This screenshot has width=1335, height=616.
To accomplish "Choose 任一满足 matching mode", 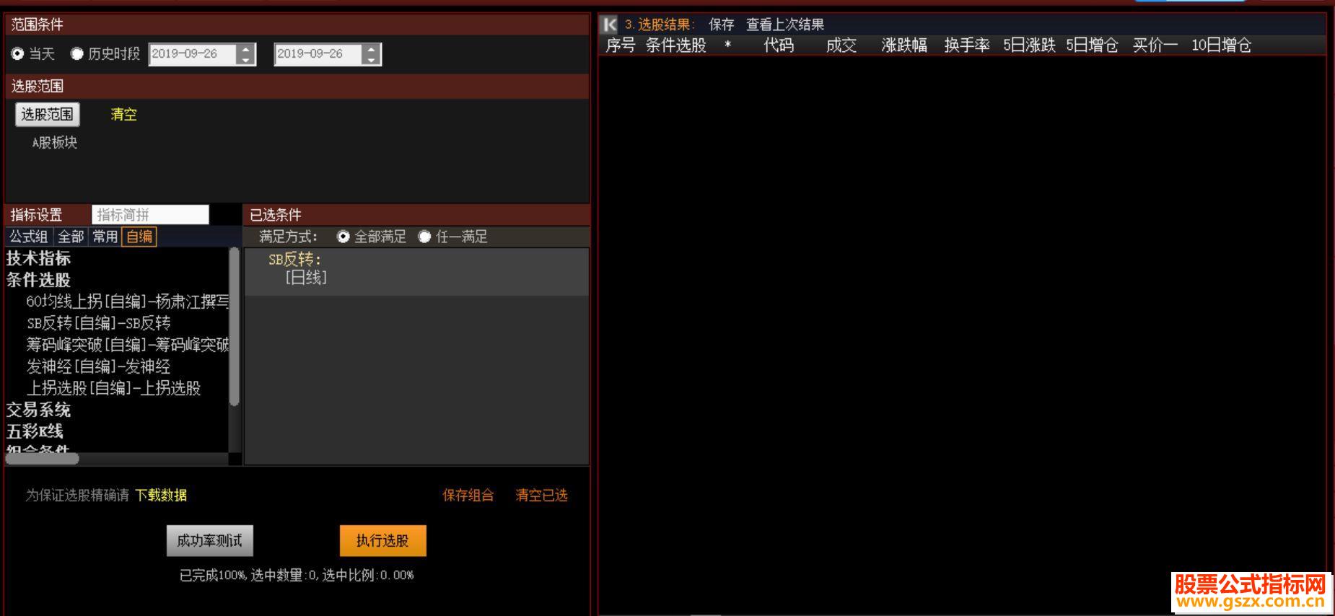I will click(x=425, y=237).
